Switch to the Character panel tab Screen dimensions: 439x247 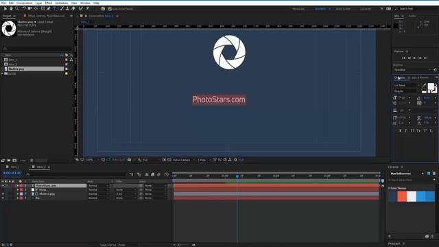click(399, 78)
